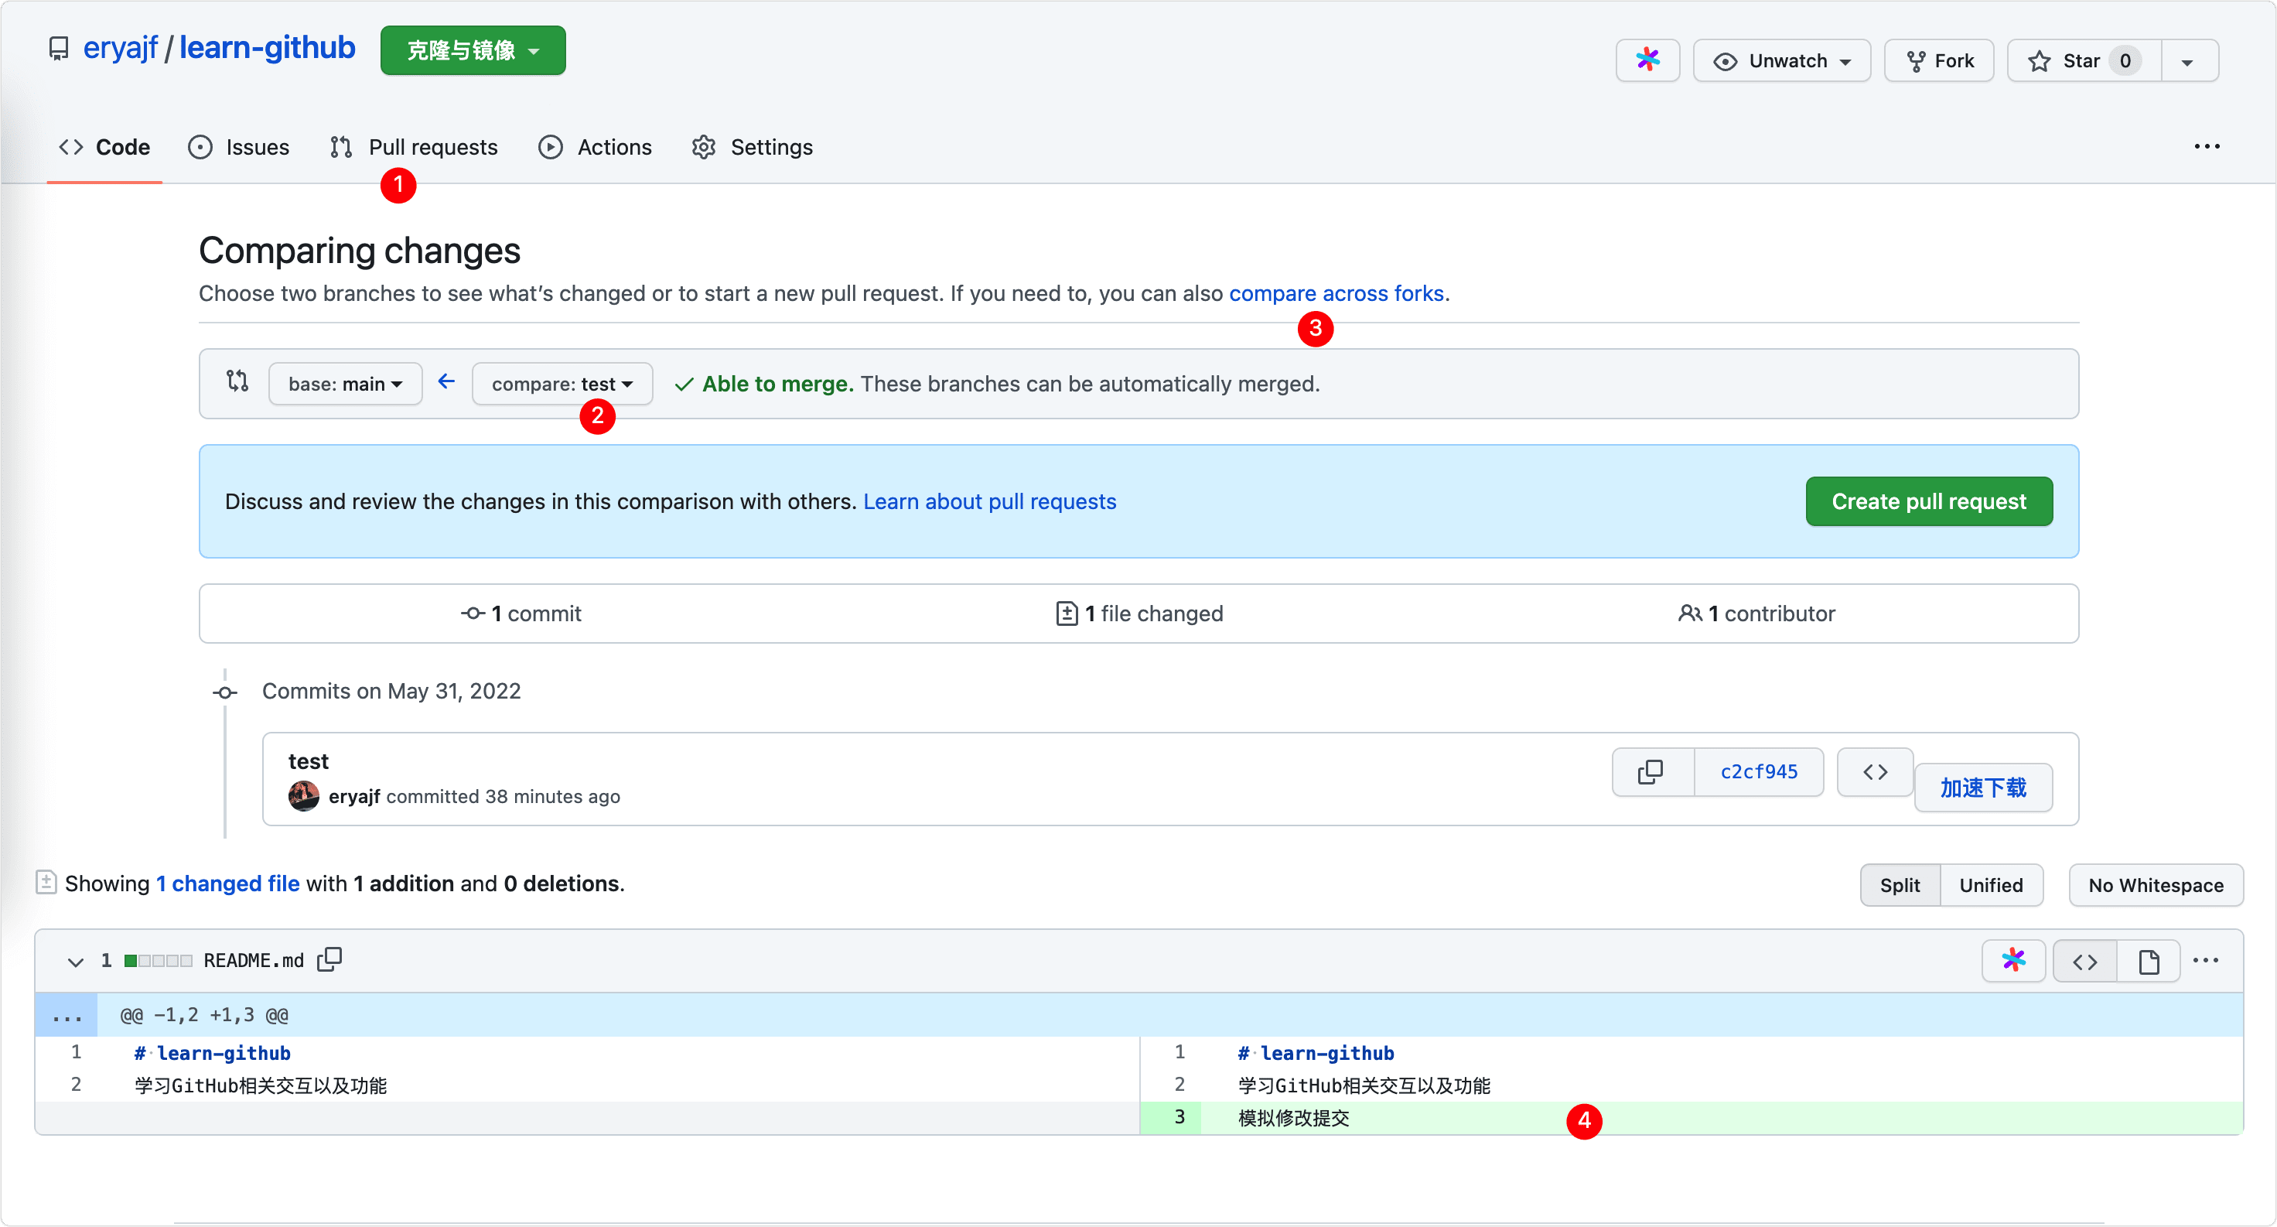Image resolution: width=2277 pixels, height=1227 pixels.
Task: Collapse the README.md file diff
Action: click(75, 961)
